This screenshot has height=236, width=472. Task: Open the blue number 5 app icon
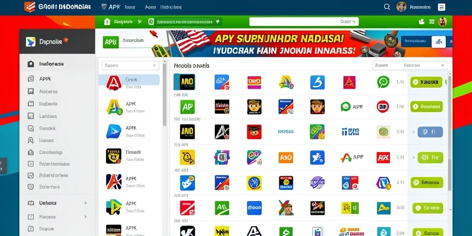click(x=317, y=82)
